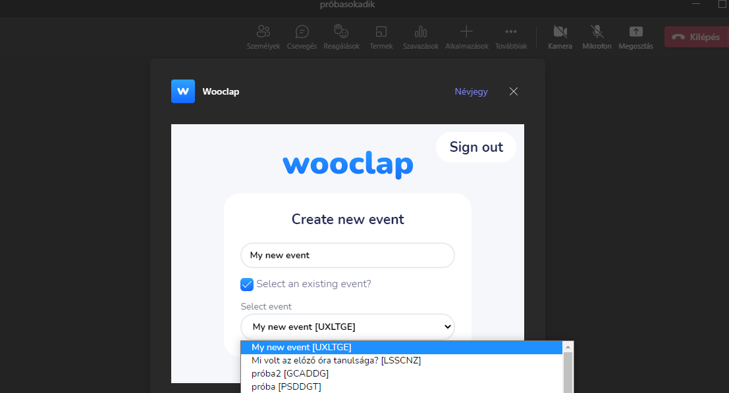Screen dimensions: 729x393
Task: Click the dropdown list scroll up arrow
Action: click(568, 346)
